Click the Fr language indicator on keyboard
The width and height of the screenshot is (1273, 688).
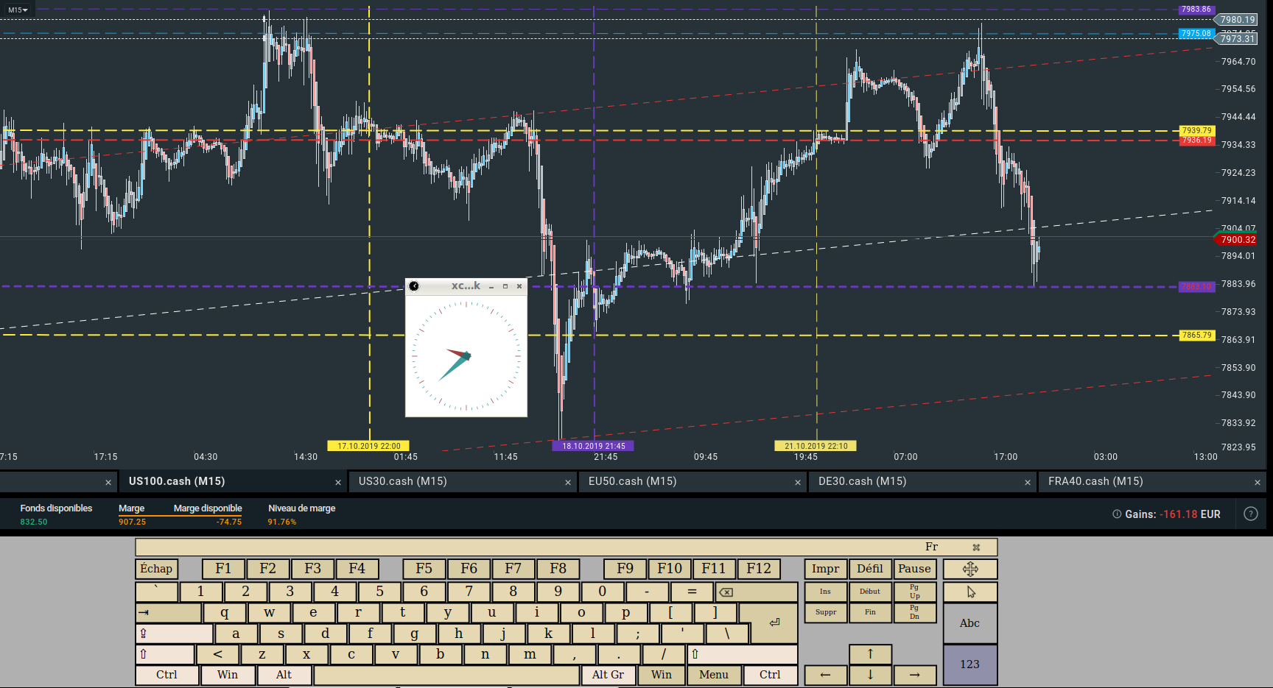click(x=932, y=547)
